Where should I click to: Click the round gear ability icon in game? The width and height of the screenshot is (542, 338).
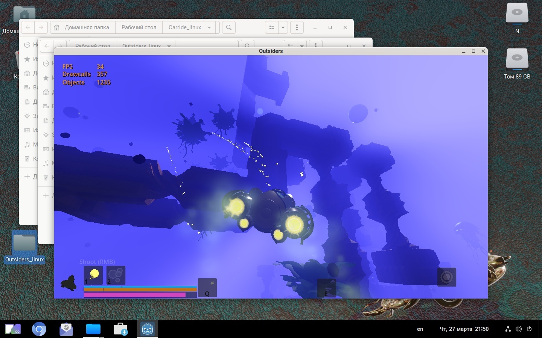coord(447,277)
